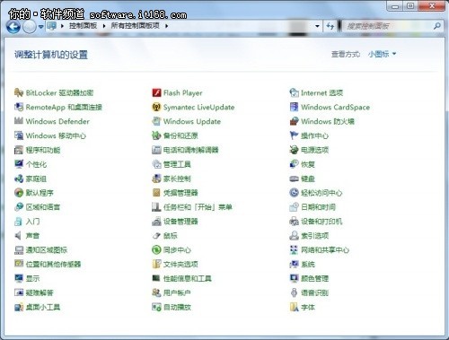Viewport: 449px width, 340px height.
Task: Open the 小图标 view mode dropdown
Action: click(x=383, y=54)
